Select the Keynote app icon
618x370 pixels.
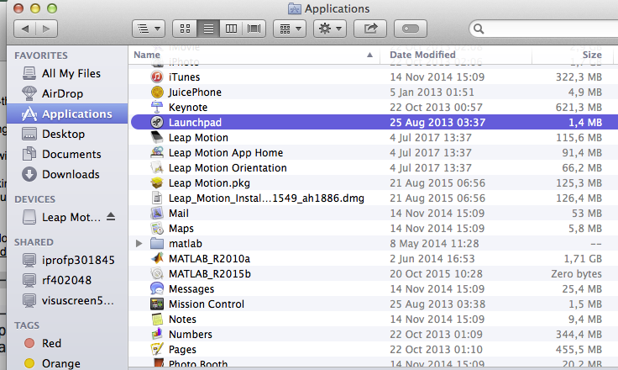tap(157, 107)
